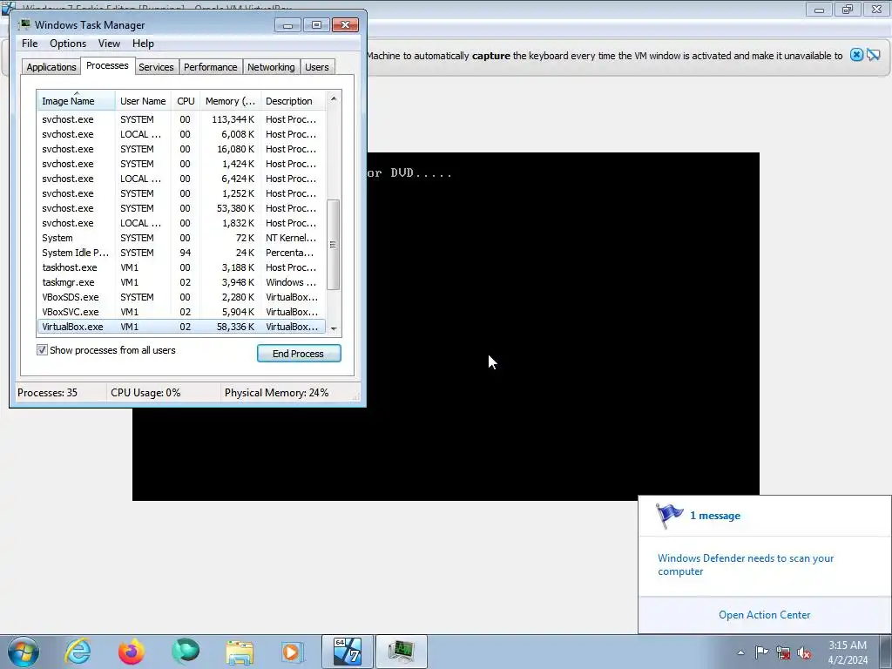Sort processes by Description column header
The height and width of the screenshot is (669, 892).
point(293,101)
